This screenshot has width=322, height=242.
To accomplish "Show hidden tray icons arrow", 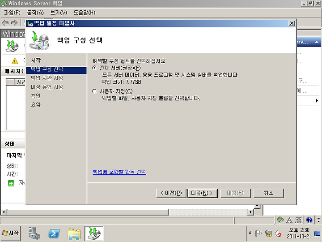I will click(x=250, y=233).
